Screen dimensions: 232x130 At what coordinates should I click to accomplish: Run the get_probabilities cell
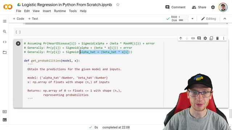tap(18, 43)
